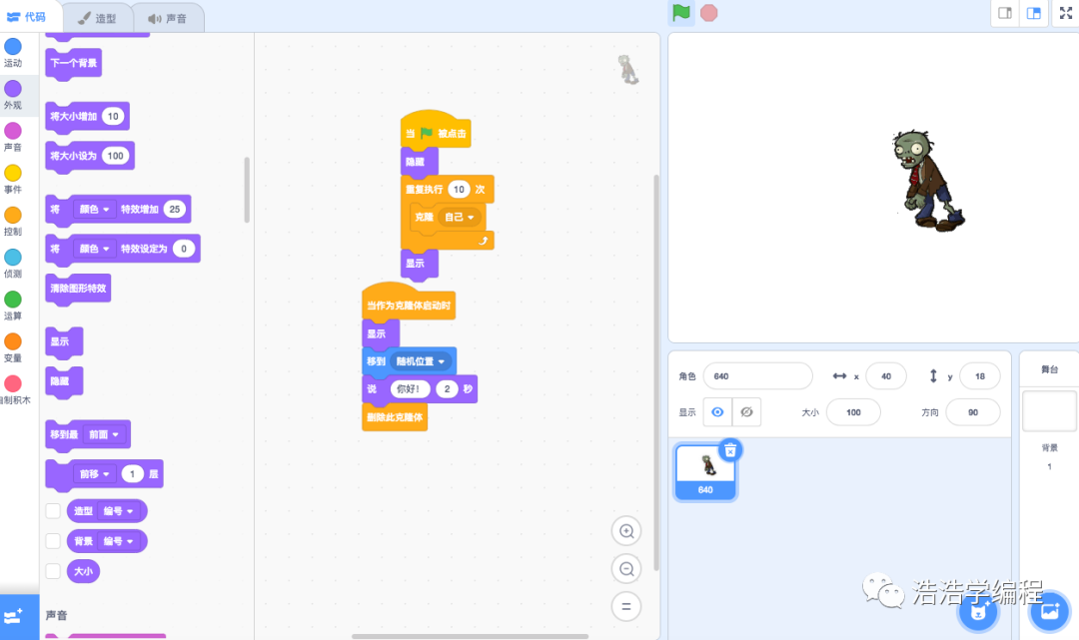Open the 造型 (Costumes) tab
Screen dimensions: 1079x640
[x=97, y=18]
